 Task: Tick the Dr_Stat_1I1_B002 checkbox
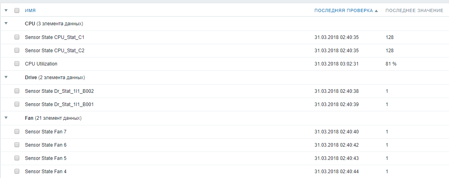point(17,91)
